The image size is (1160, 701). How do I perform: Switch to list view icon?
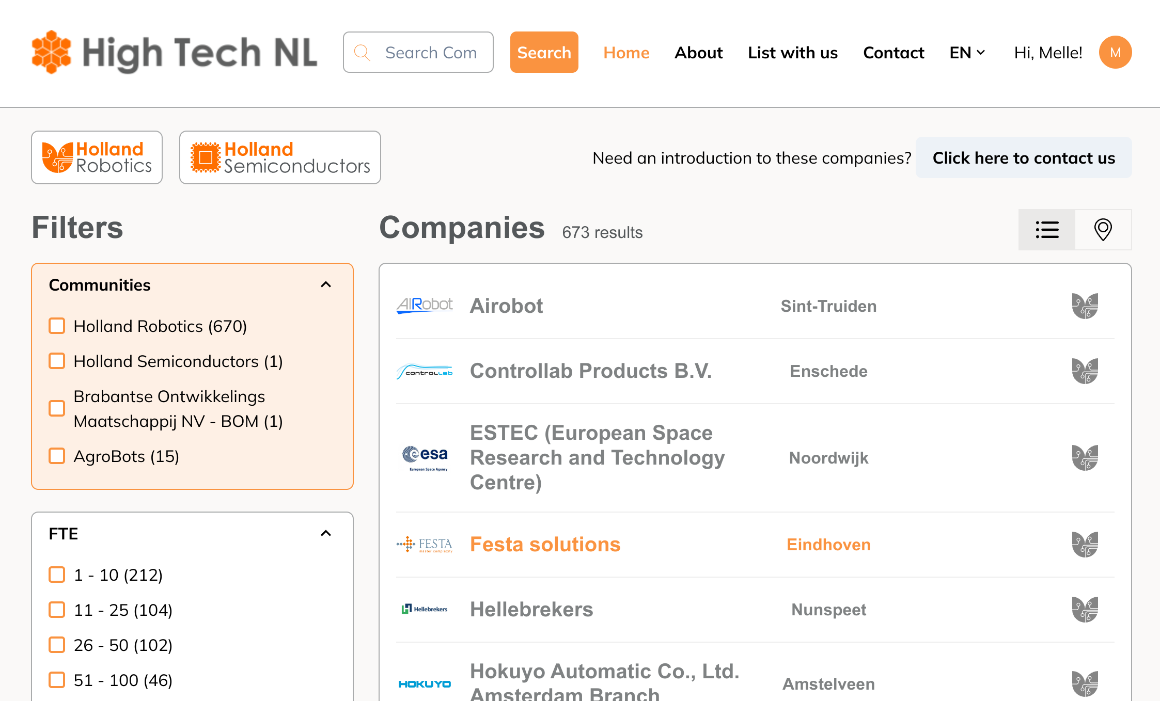[1047, 230]
